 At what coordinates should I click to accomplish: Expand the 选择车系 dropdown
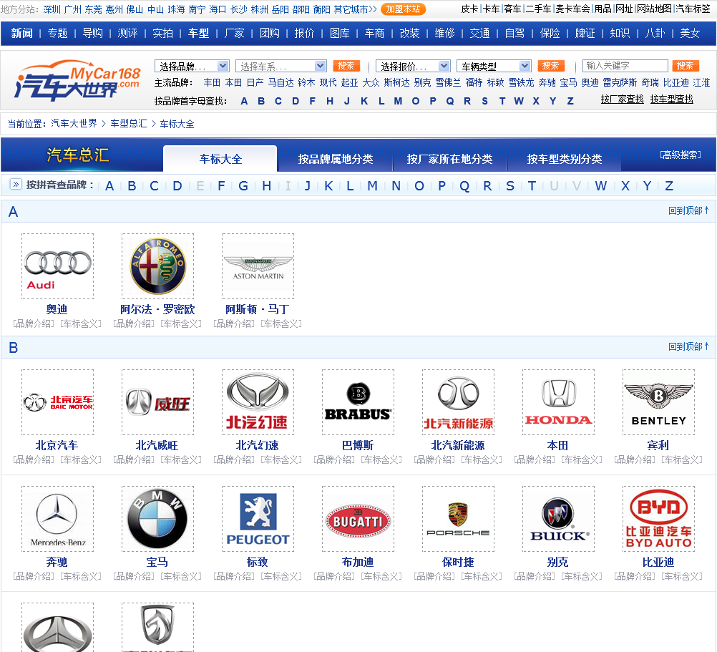point(281,67)
